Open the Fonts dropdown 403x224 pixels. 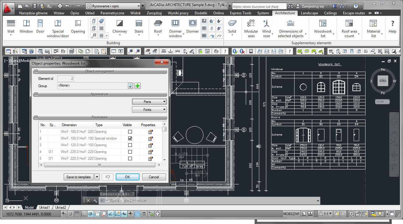[x=149, y=110]
